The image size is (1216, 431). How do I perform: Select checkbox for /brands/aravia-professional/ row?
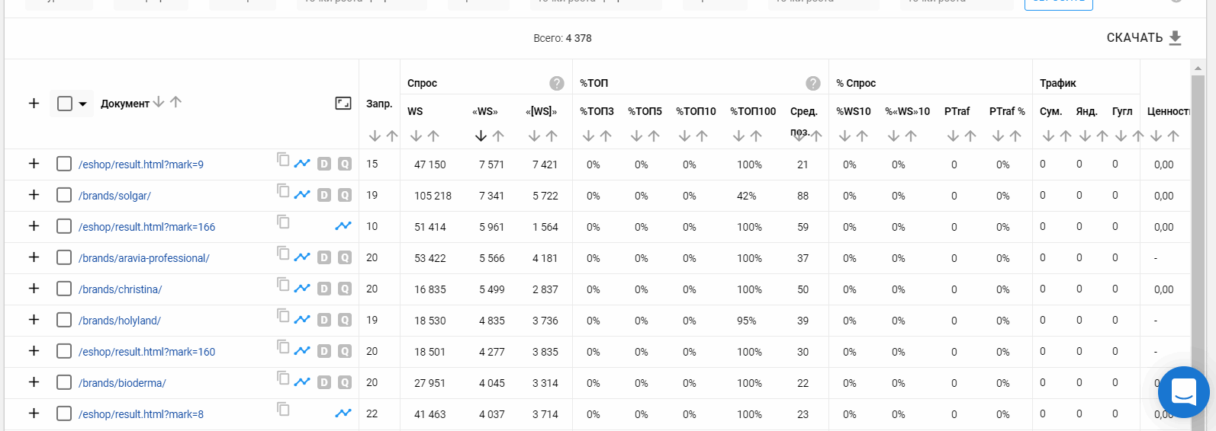tap(64, 257)
